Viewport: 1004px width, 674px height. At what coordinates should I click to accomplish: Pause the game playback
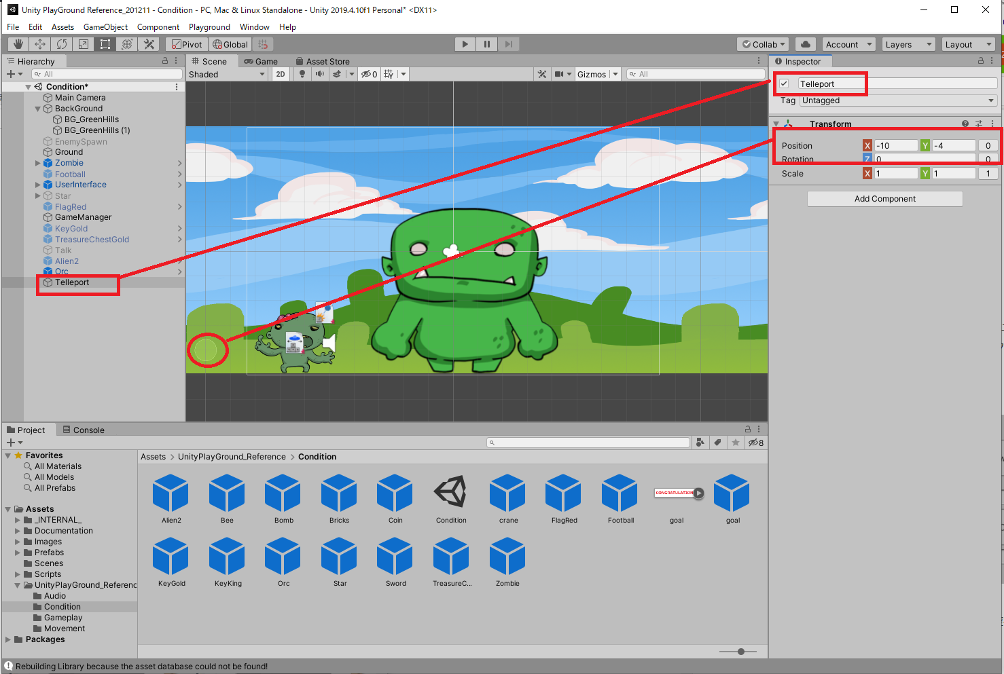487,44
